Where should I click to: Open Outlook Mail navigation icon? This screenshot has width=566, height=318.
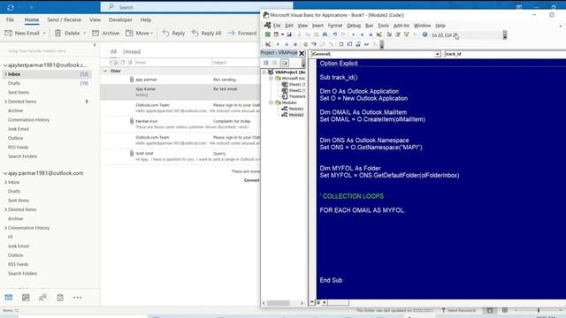pos(9,298)
